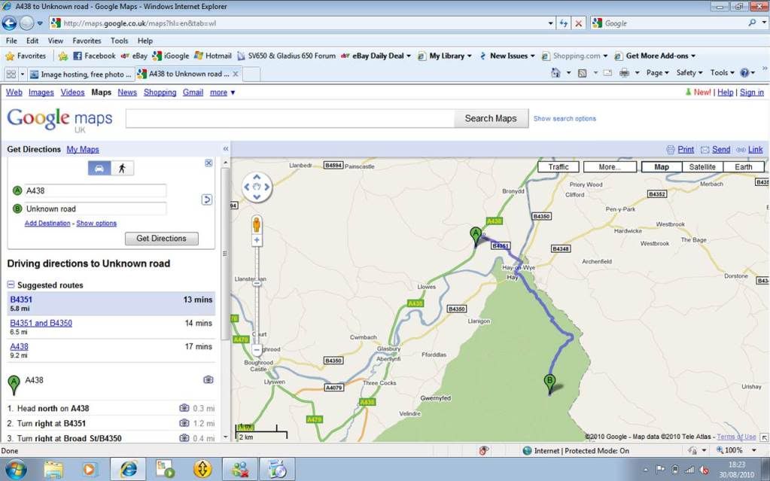Click the Windows Start orb
This screenshot has height=481, width=770.
point(17,469)
